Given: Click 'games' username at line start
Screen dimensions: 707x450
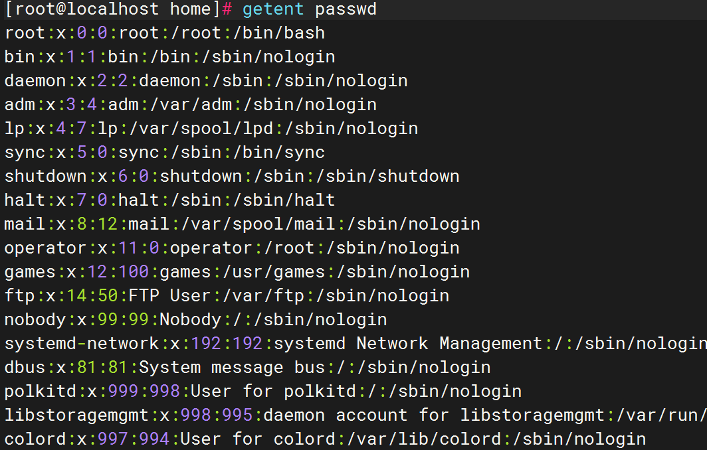Looking at the screenshot, I should pyautogui.click(x=30, y=273).
